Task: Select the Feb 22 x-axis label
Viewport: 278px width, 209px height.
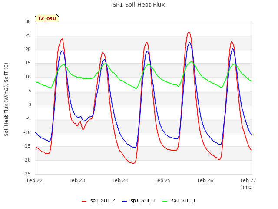Action: coord(35,180)
